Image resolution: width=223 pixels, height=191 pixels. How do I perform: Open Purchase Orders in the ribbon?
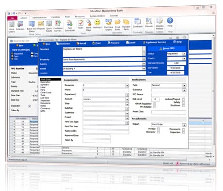(x=109, y=25)
